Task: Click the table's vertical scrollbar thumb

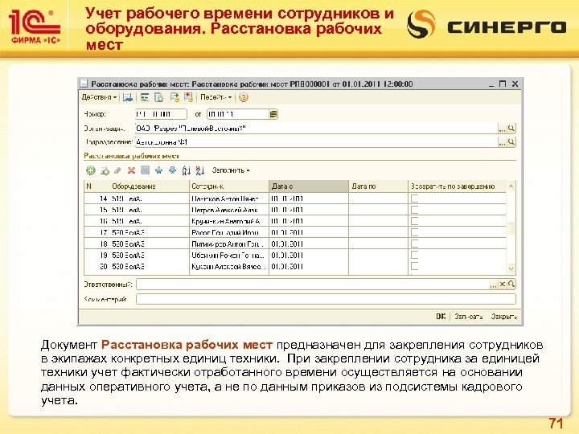Action: click(x=511, y=228)
